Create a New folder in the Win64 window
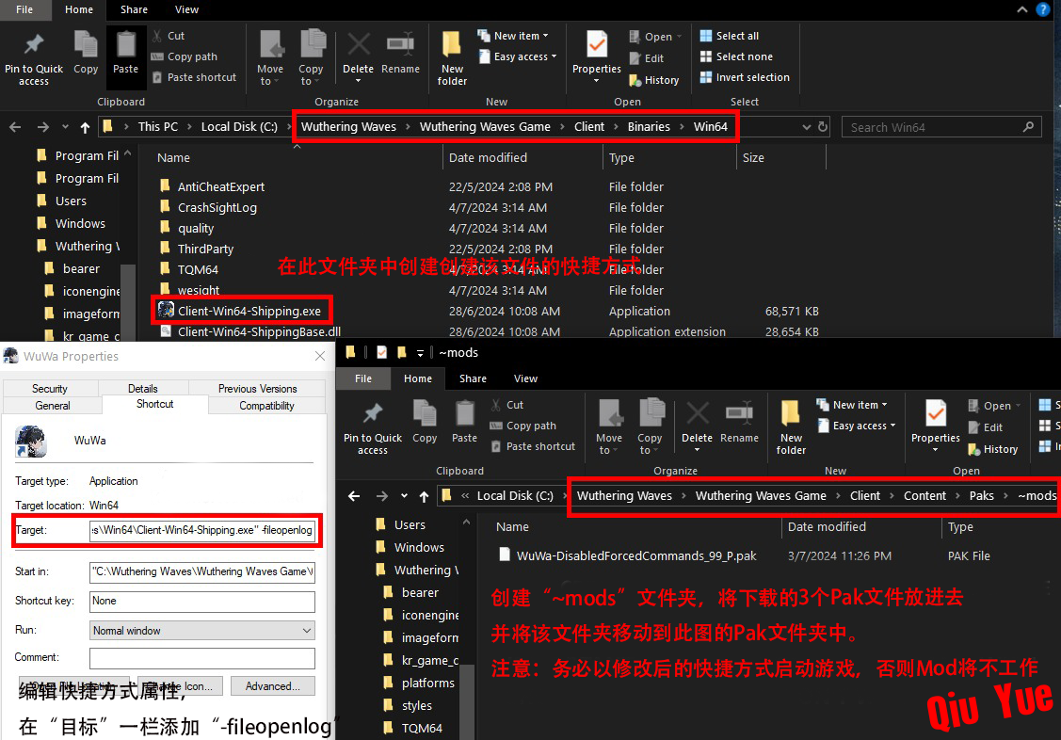The height and width of the screenshot is (740, 1061). [x=452, y=59]
